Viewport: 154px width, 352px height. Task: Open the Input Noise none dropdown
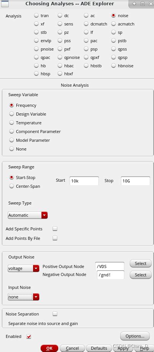pyautogui.click(x=23, y=297)
